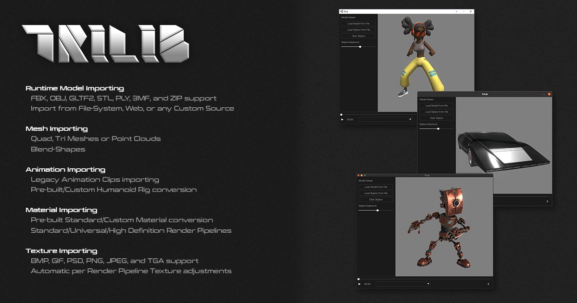Adjust Skybox Exposure slider in robot window
The width and height of the screenshot is (577, 303).
(x=376, y=210)
